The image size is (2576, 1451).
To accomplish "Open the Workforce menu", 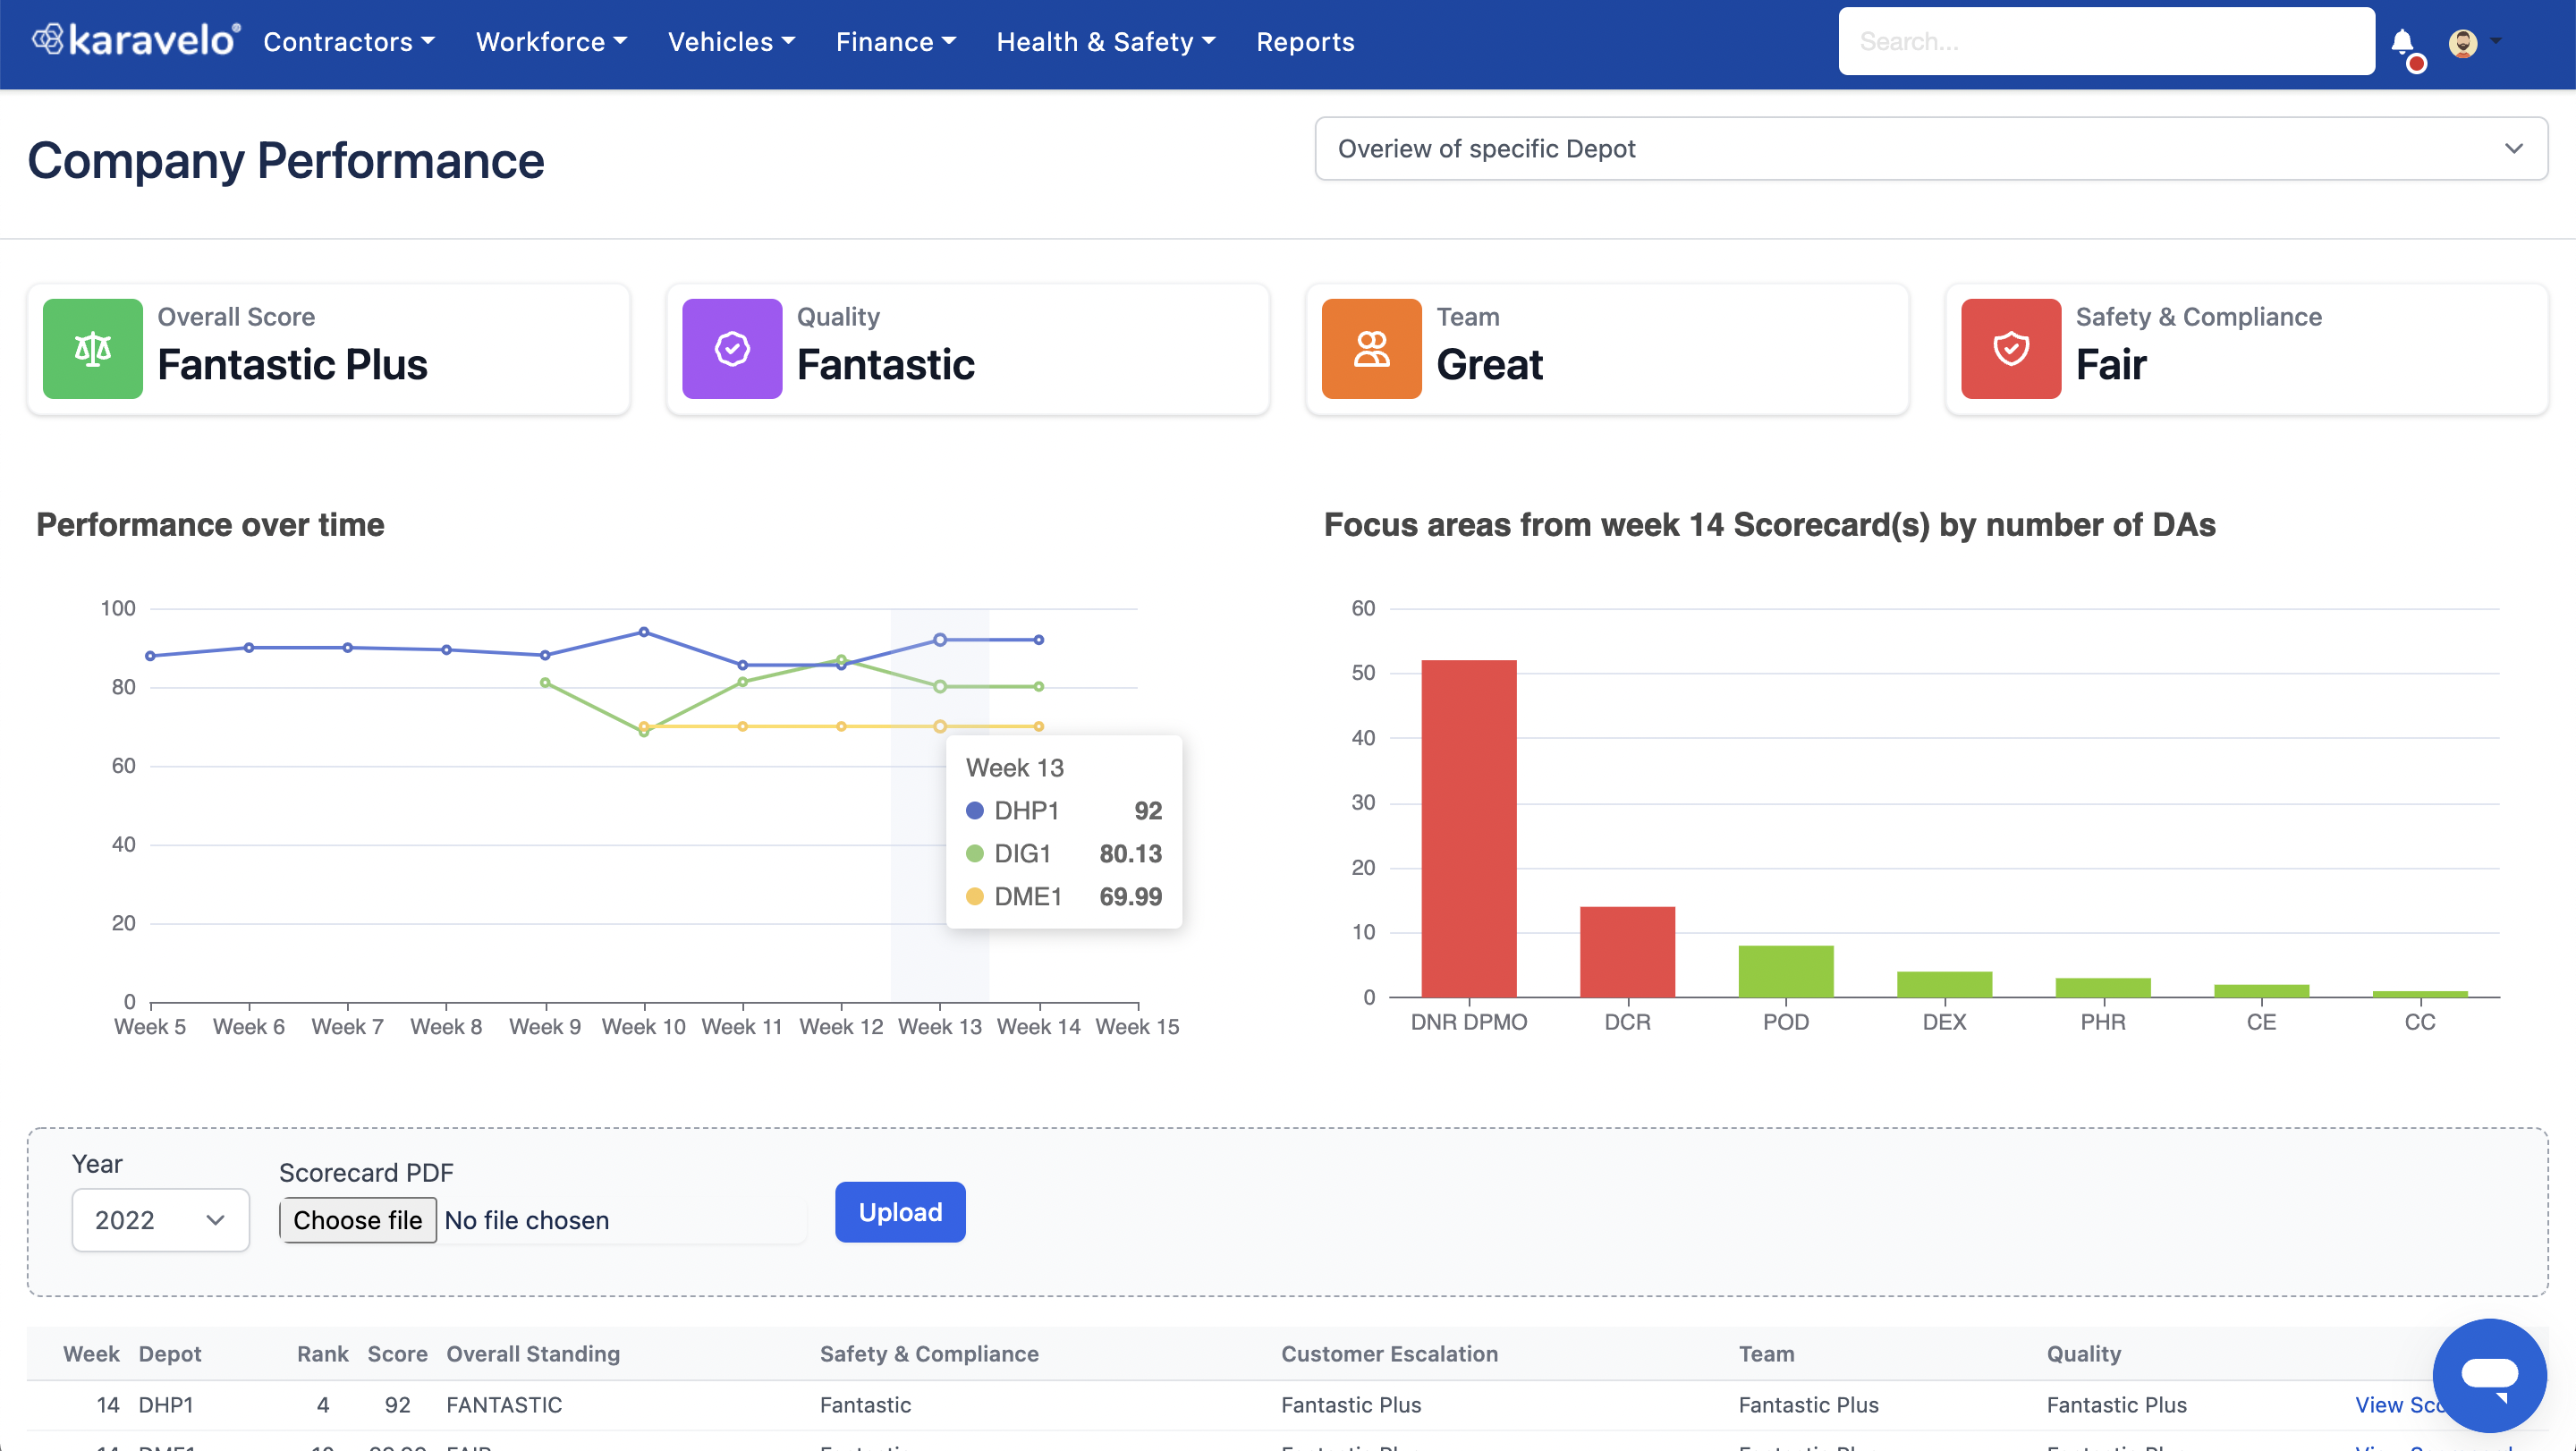I will pos(551,42).
